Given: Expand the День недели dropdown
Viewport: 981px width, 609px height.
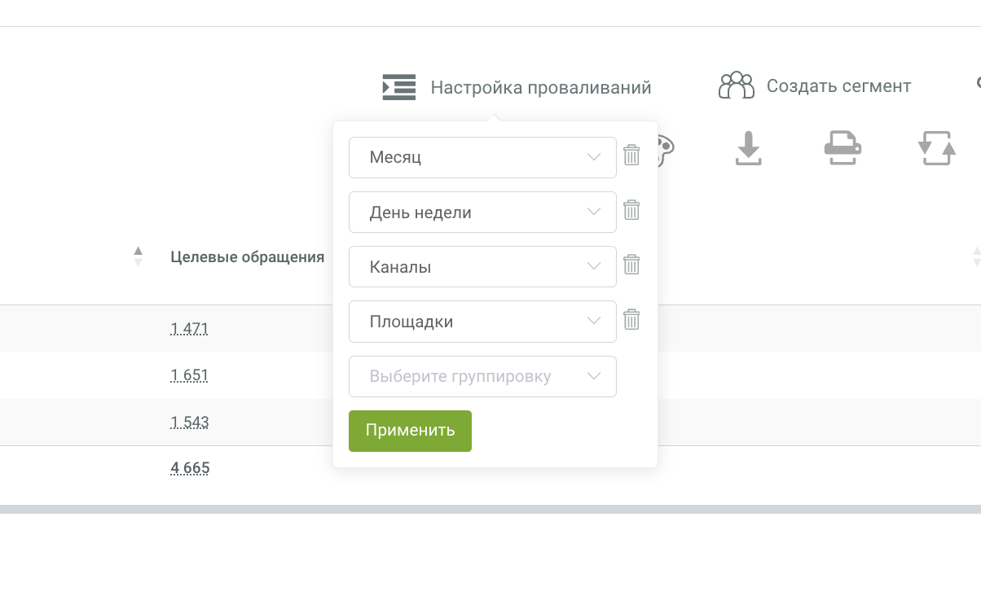Looking at the screenshot, I should point(482,212).
